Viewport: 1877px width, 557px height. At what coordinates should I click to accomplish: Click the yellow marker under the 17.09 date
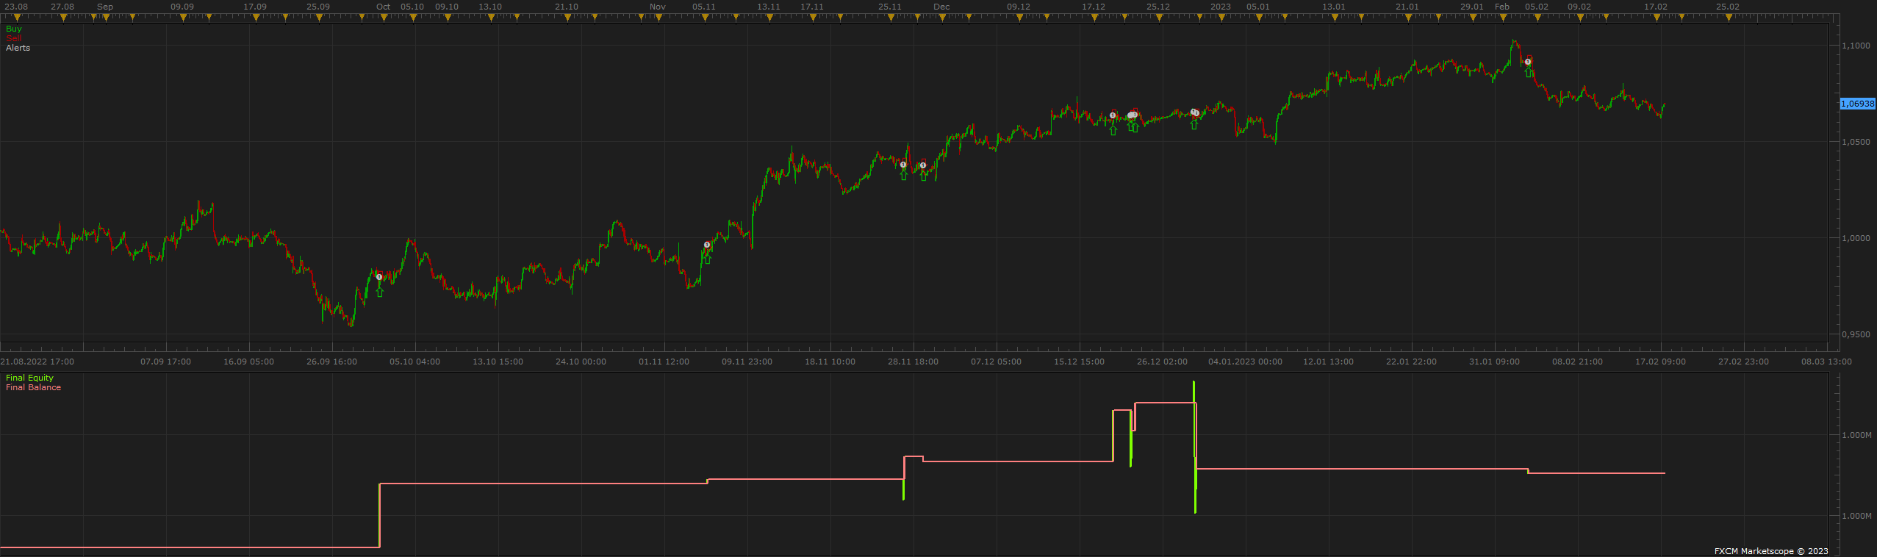[255, 18]
